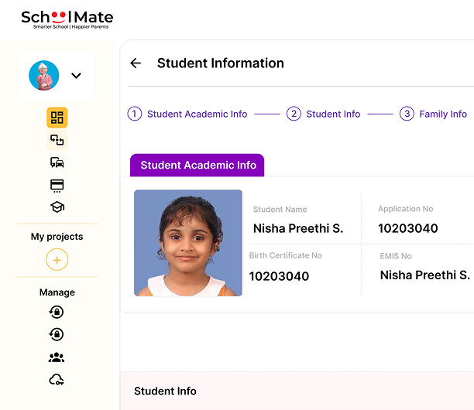
Task: Open the graduation cap icon
Action: click(x=57, y=207)
